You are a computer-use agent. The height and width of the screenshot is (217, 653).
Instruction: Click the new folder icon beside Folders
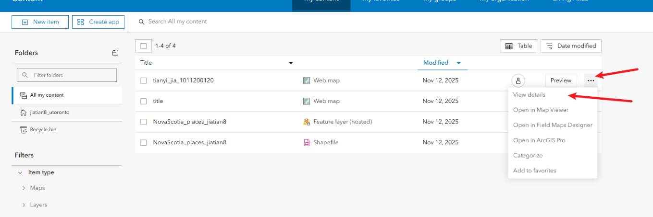115,53
